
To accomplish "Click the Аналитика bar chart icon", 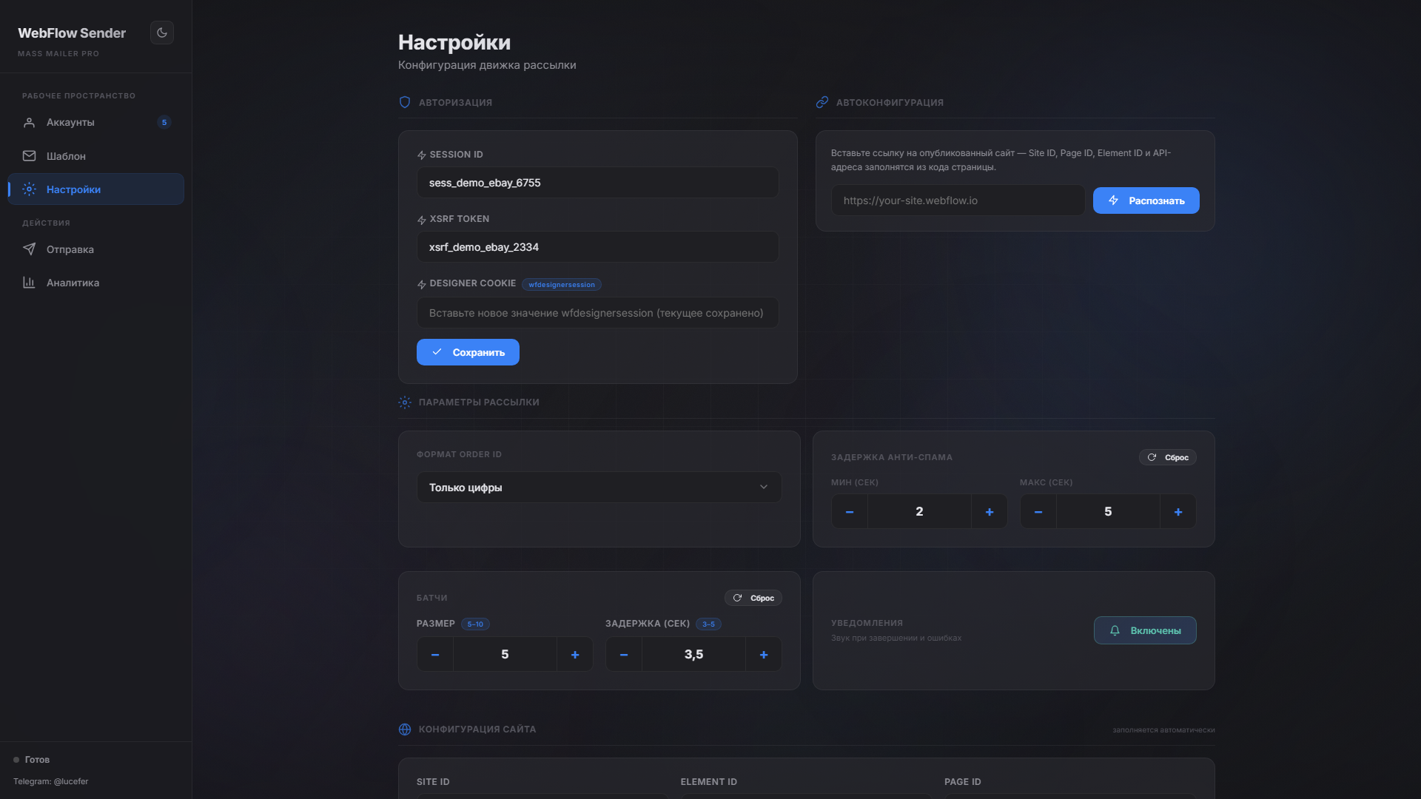I will (29, 283).
